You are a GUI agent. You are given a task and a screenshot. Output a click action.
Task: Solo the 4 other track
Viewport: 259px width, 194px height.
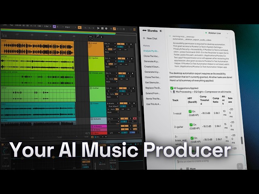click(x=129, y=88)
